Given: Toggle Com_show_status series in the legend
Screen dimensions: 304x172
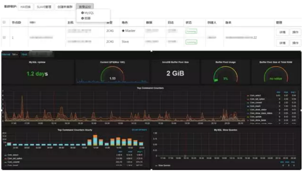Looking at the screenshot, I should click(258, 110).
